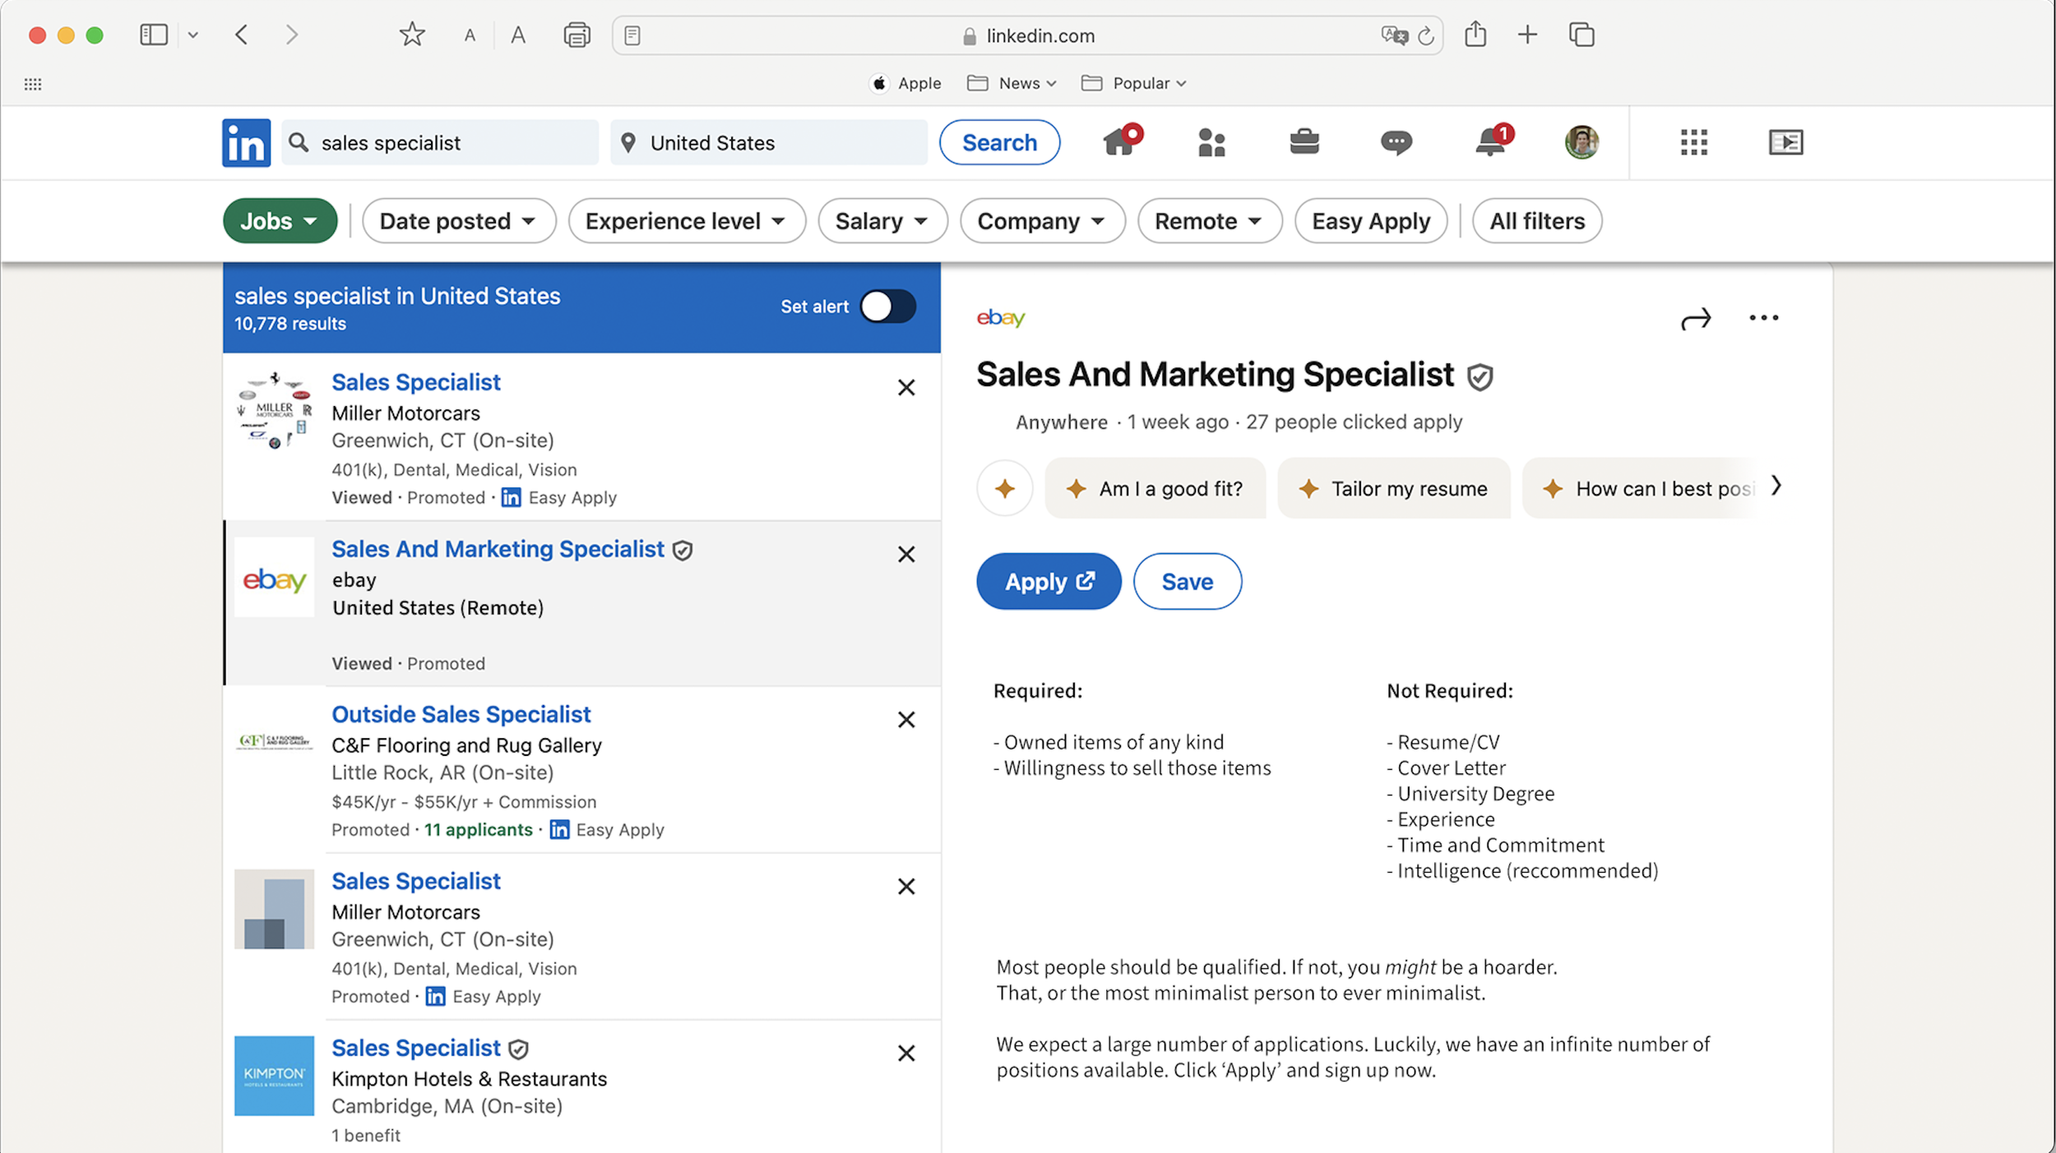Expand the Date posted dropdown
This screenshot has width=2056, height=1153.
click(458, 221)
